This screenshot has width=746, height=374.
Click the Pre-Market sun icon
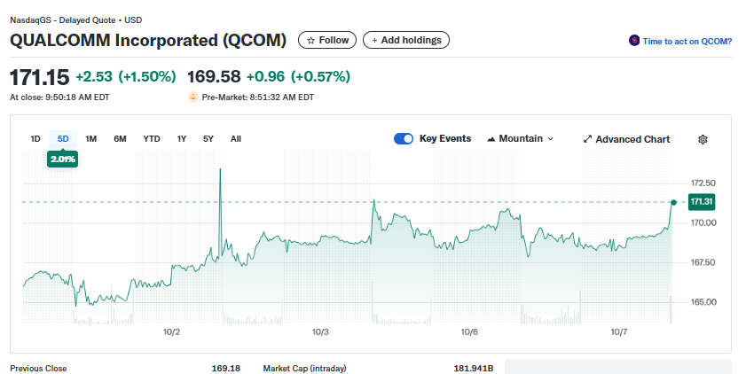(x=193, y=97)
